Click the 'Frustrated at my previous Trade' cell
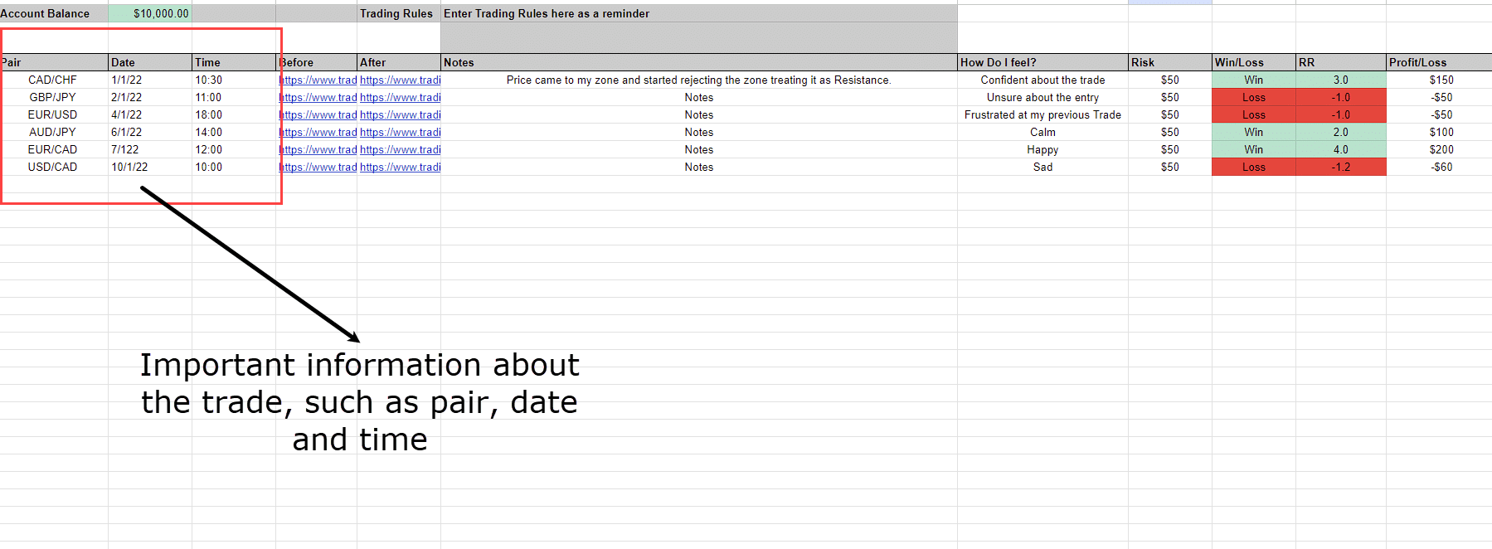This screenshot has height=549, width=1492. pos(1042,115)
